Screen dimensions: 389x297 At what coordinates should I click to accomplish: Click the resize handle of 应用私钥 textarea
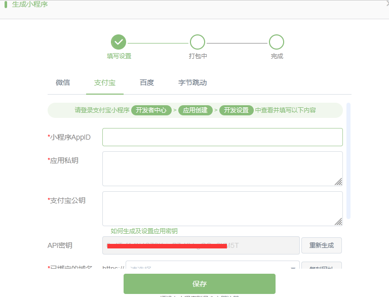338,182
